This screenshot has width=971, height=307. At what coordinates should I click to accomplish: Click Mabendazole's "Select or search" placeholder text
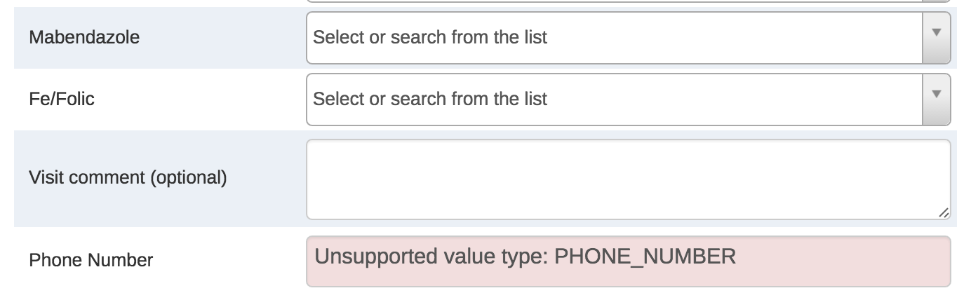[429, 37]
